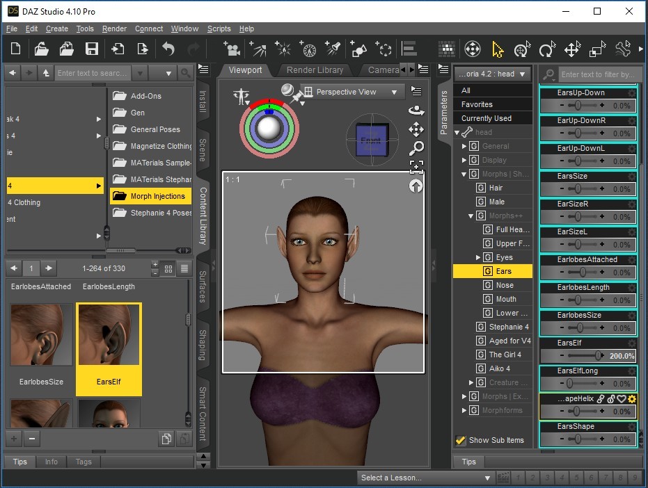Switch content results to list view

[184, 269]
